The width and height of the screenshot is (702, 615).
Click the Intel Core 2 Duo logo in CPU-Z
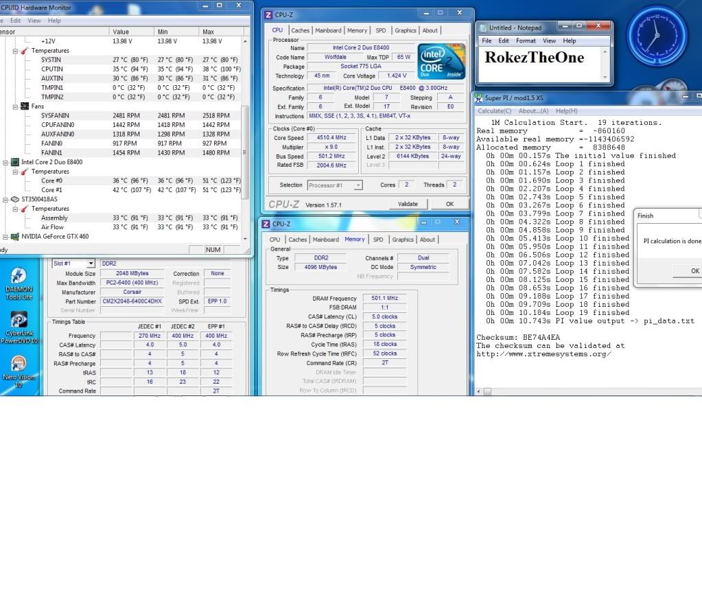[x=441, y=61]
